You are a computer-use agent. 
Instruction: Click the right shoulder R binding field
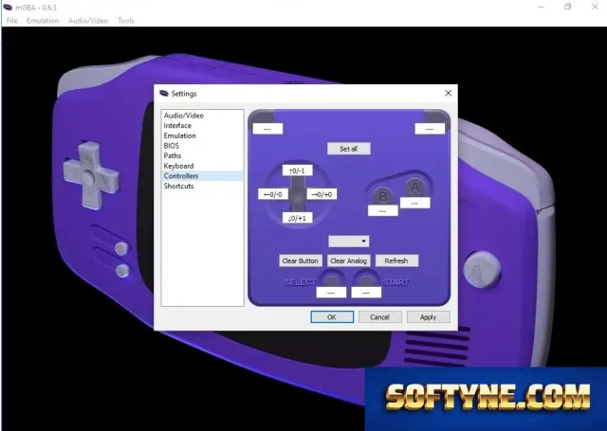430,129
